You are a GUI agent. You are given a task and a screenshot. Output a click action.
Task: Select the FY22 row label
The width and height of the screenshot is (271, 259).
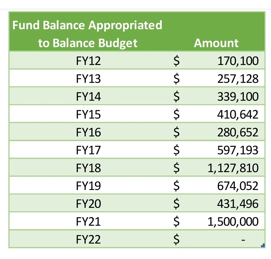click(x=88, y=239)
